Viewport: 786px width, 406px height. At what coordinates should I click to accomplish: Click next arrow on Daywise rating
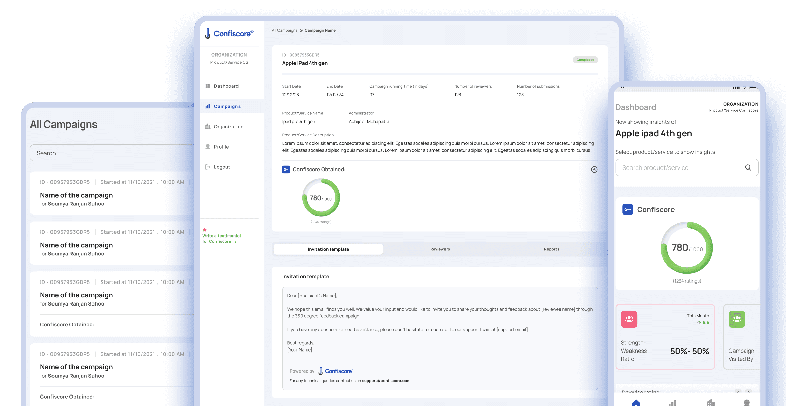749,391
